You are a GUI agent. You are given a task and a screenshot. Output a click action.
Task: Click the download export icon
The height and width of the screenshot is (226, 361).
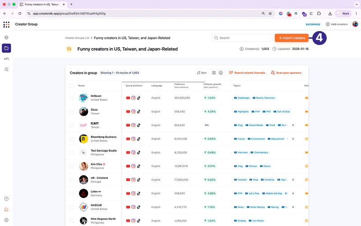point(221,73)
